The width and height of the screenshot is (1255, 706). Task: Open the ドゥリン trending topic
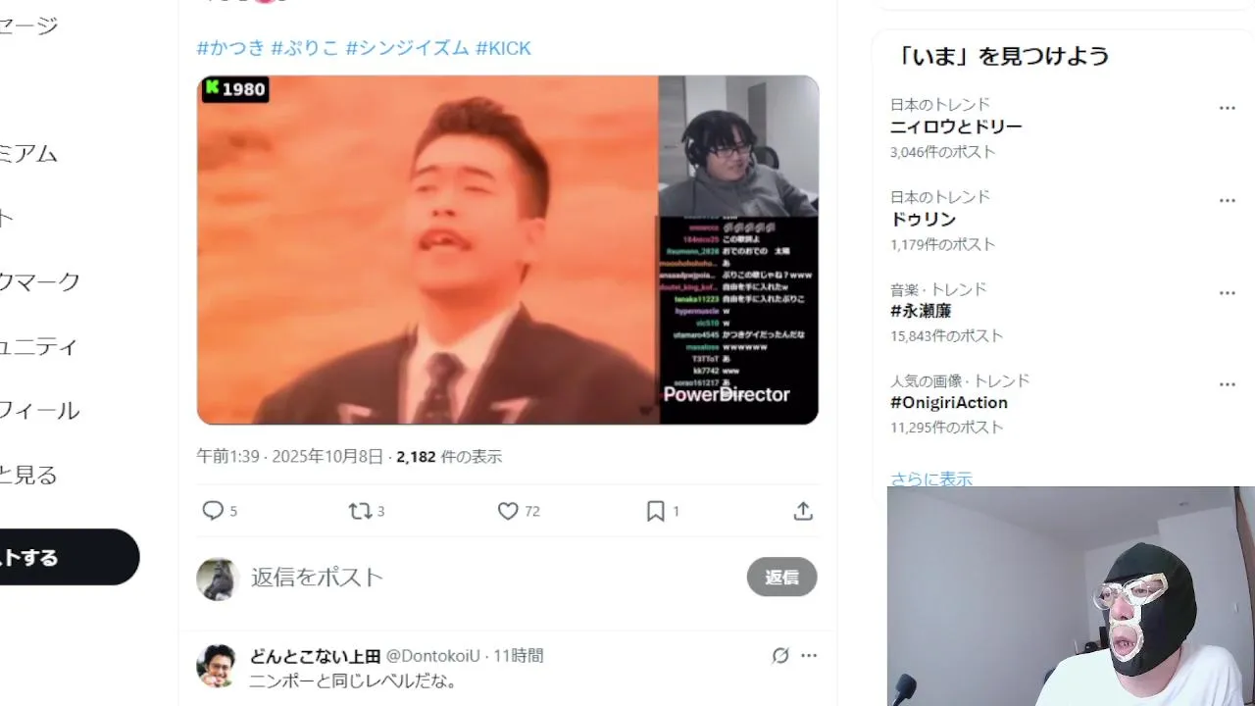click(x=923, y=219)
